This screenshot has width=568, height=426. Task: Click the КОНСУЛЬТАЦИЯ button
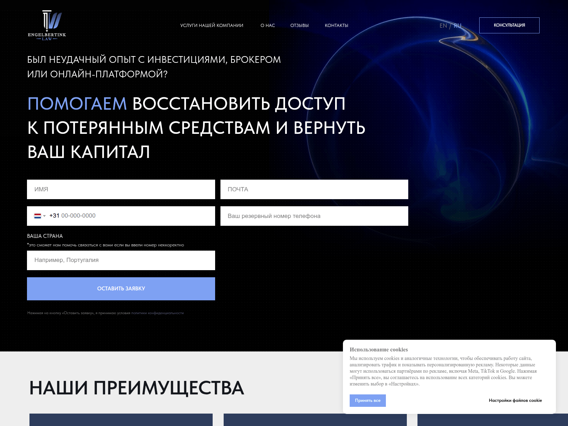click(x=509, y=25)
